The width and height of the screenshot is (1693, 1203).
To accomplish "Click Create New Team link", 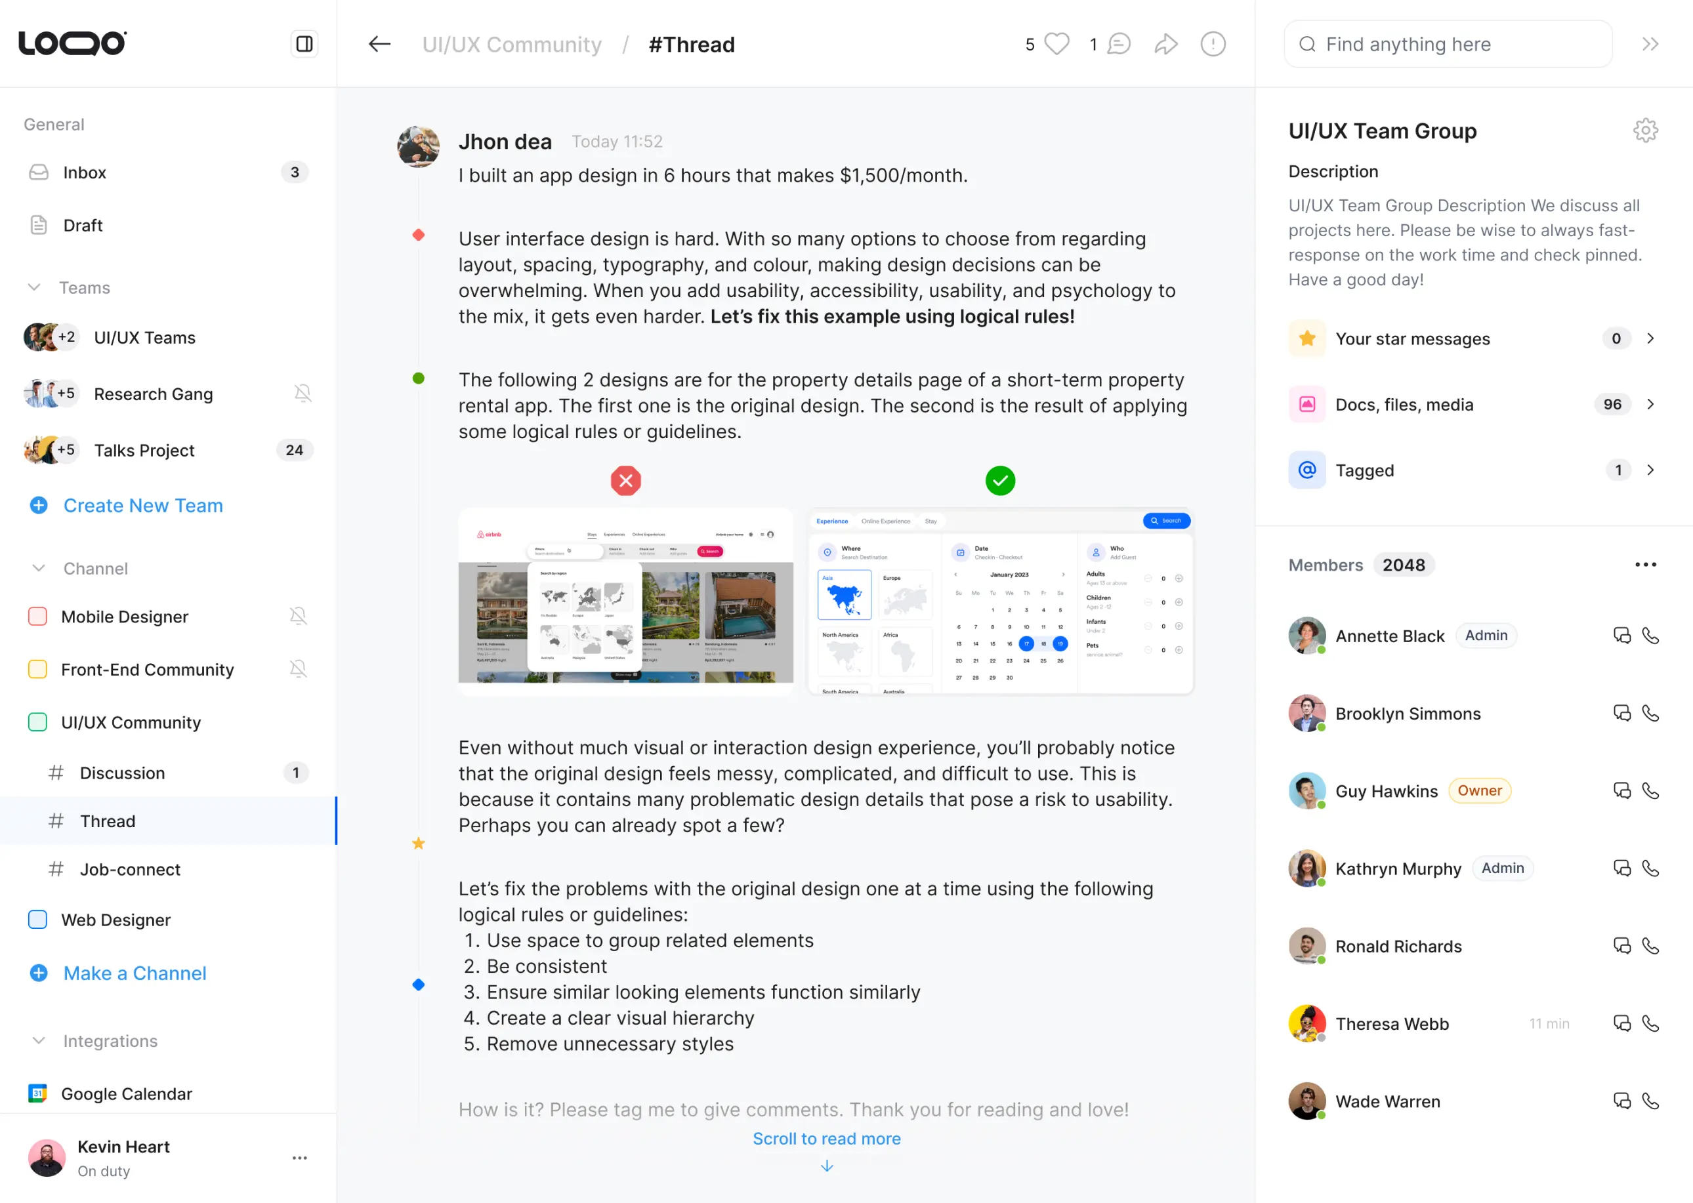I will click(x=142, y=505).
